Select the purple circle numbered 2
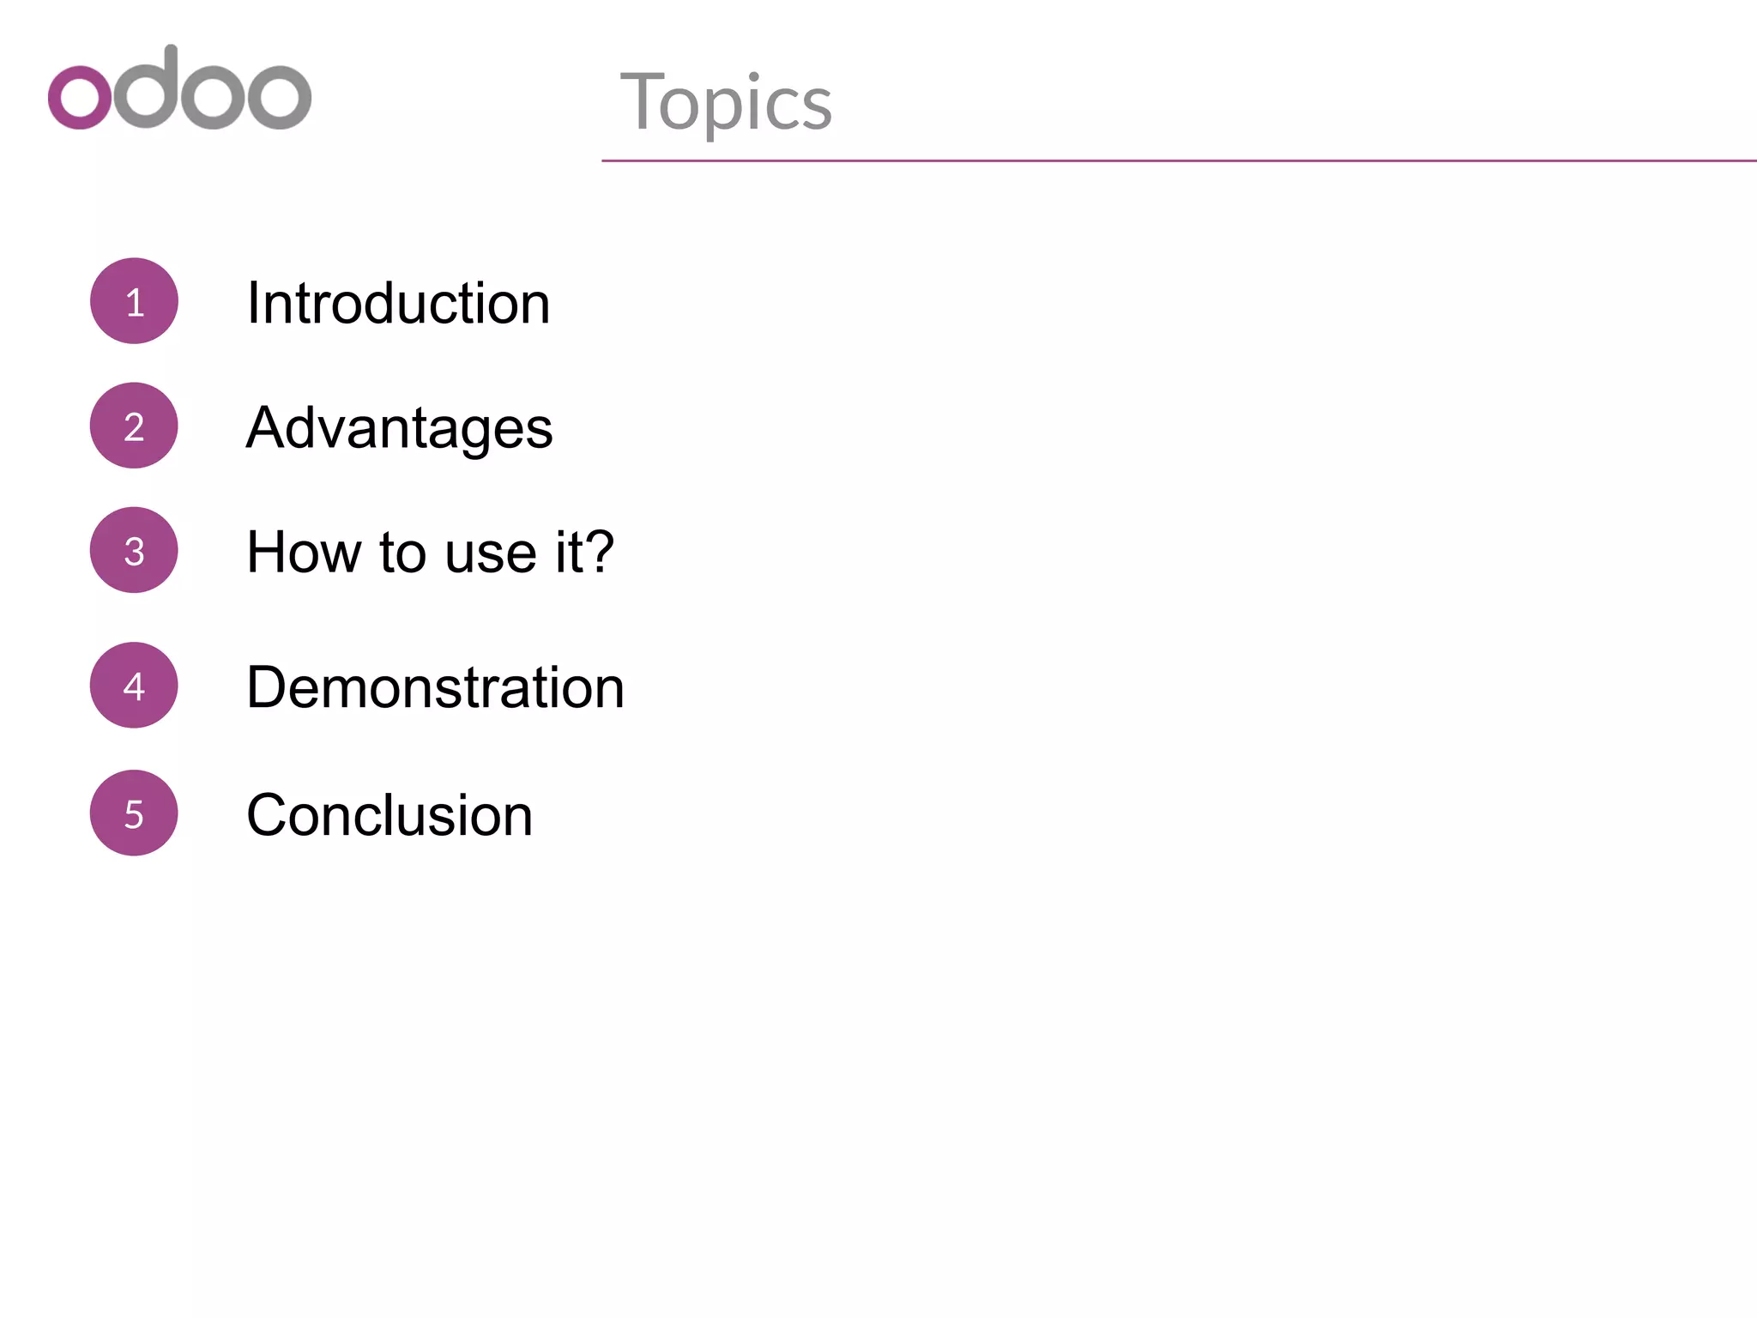 click(x=134, y=426)
